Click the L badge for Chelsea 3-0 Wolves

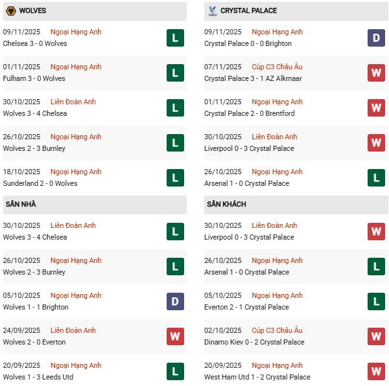pyautogui.click(x=175, y=38)
